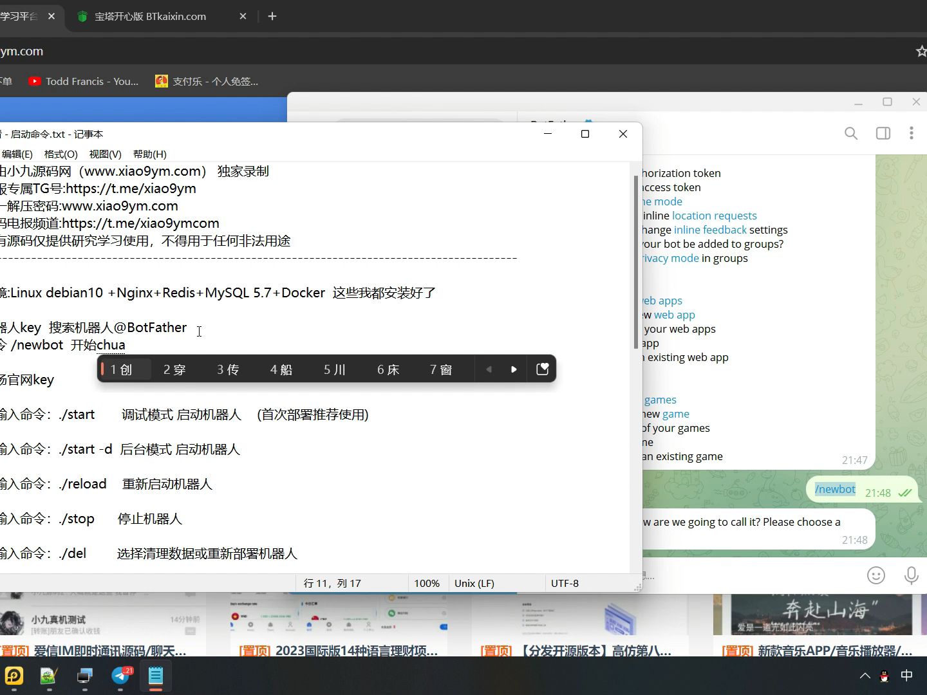Select IME candidate 2 穿
This screenshot has height=695, width=927.
(174, 369)
